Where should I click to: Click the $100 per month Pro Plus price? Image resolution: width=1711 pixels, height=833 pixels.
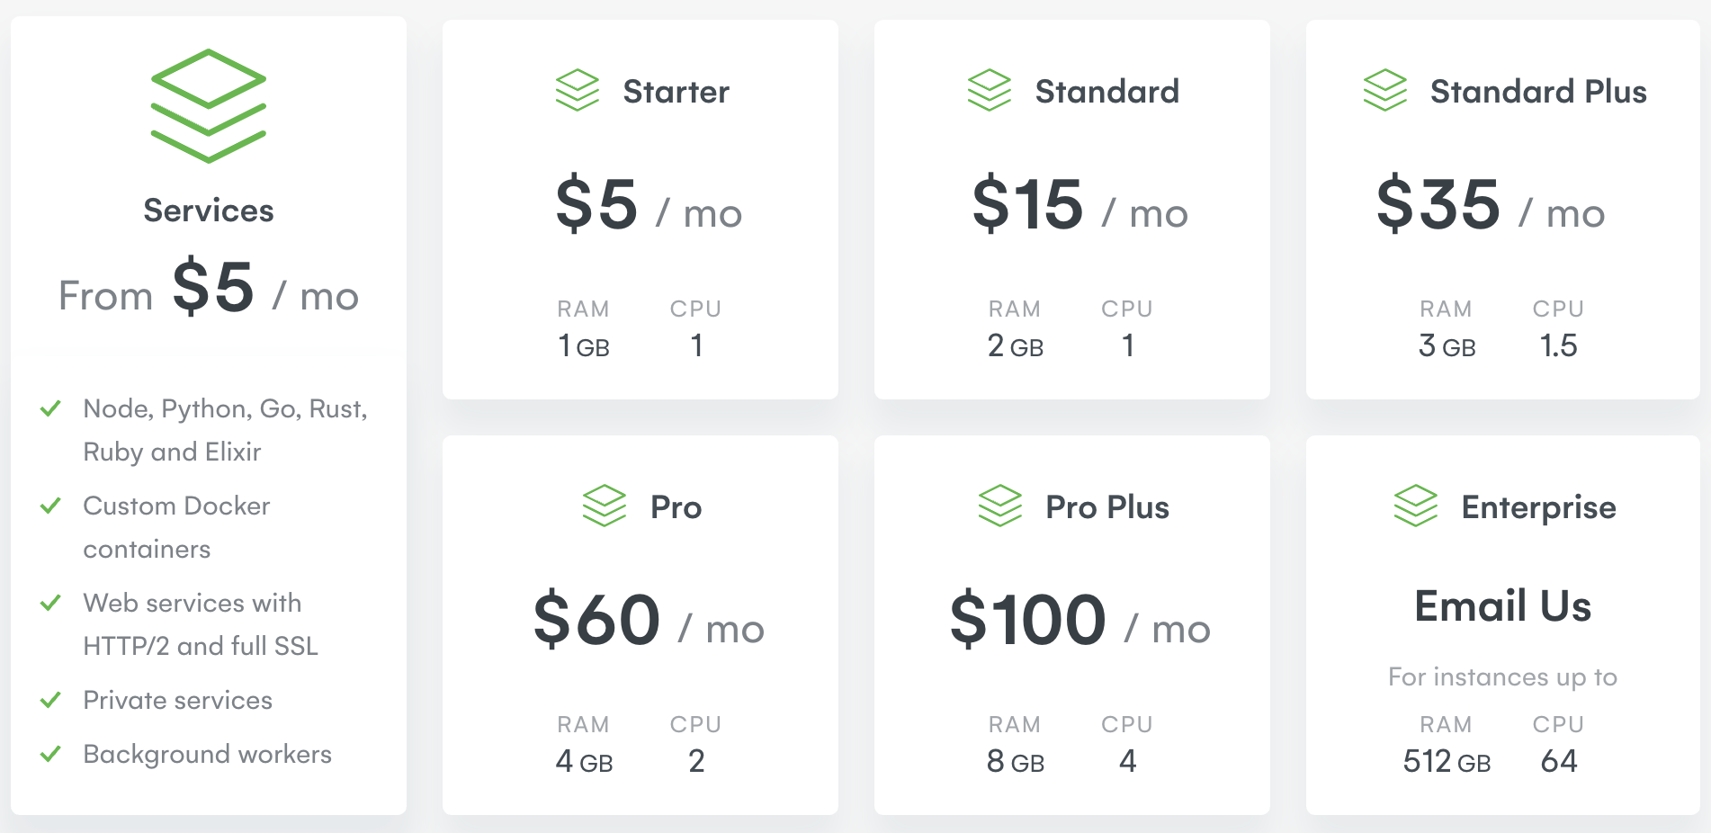pyautogui.click(x=1079, y=621)
